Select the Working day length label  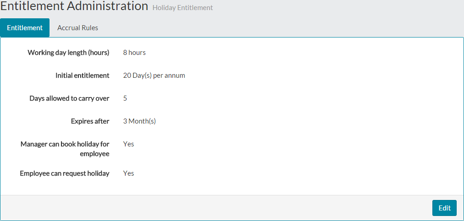(68, 53)
